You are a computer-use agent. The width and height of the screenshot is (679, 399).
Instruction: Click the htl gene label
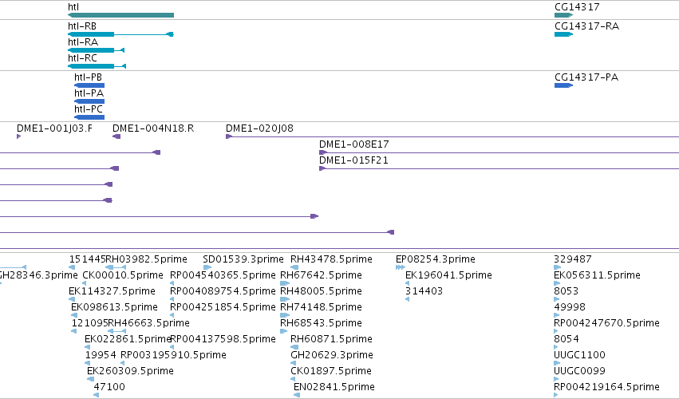pos(73,7)
